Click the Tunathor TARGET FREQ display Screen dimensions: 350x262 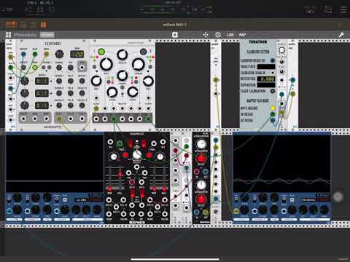(266, 66)
